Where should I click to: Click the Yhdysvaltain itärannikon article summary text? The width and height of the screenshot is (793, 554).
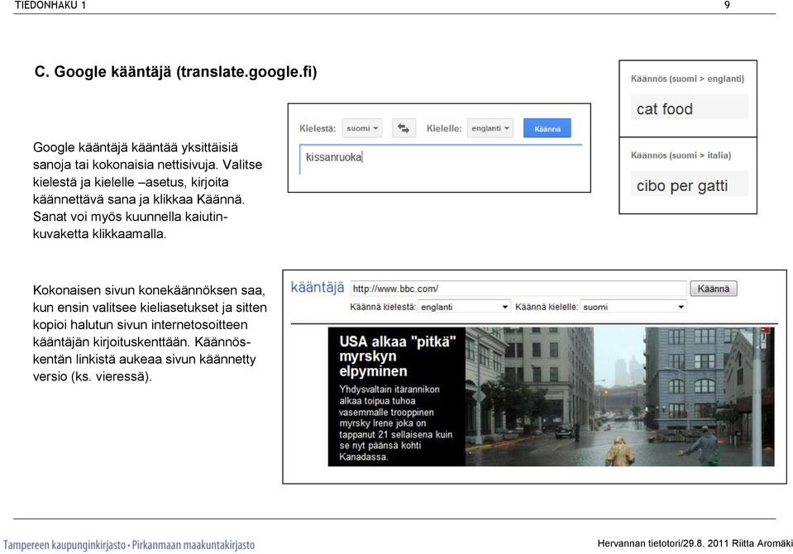[x=395, y=423]
